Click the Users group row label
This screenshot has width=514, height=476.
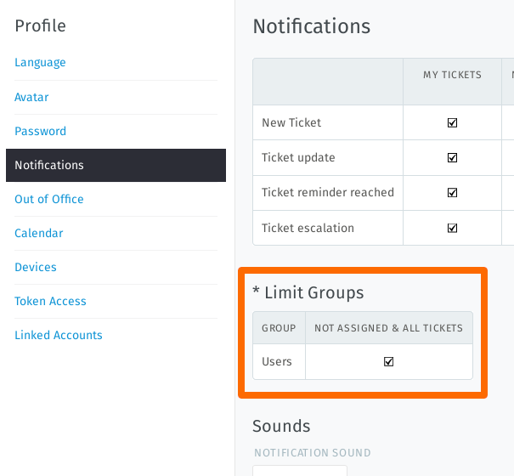point(277,361)
